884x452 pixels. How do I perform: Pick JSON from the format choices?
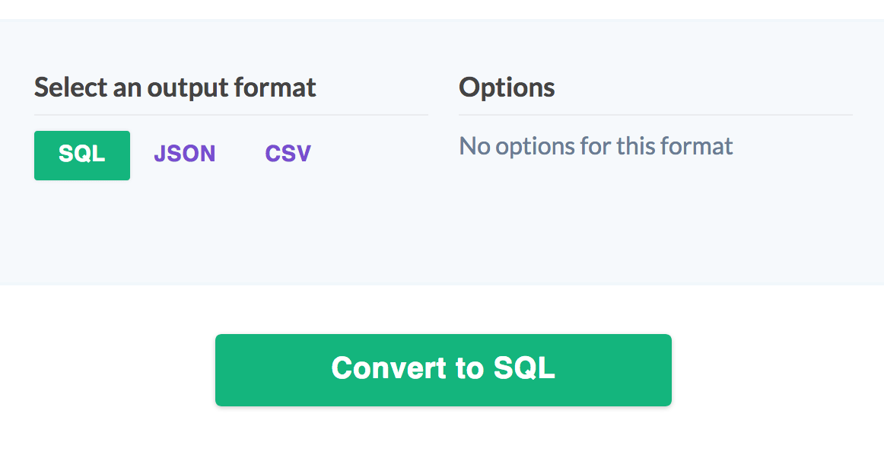(x=184, y=153)
